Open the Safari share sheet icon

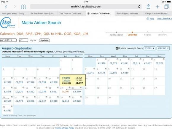tap(148, 7)
